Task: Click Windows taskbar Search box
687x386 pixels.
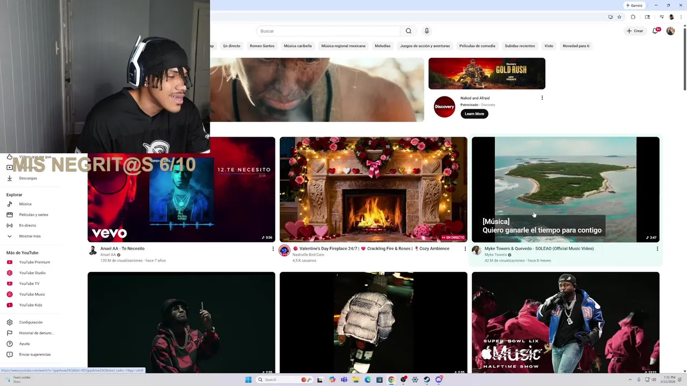Action: pos(283,380)
